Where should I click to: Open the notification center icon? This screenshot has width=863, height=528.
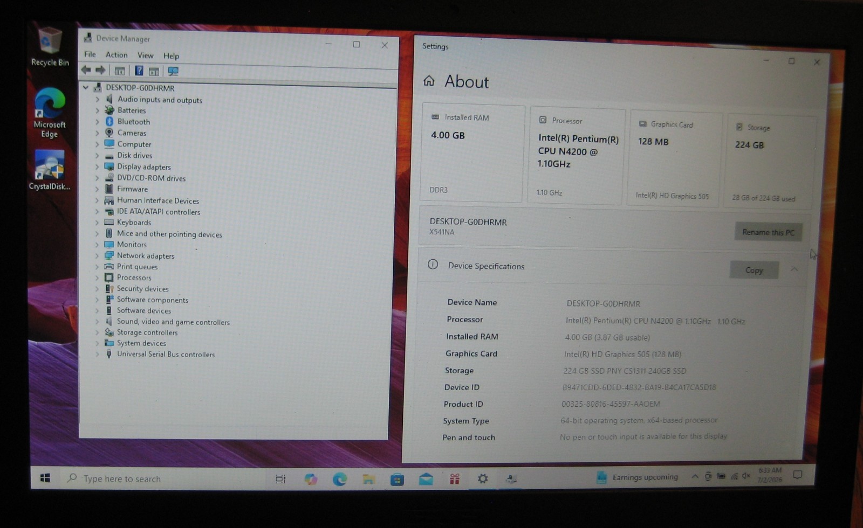click(x=798, y=475)
